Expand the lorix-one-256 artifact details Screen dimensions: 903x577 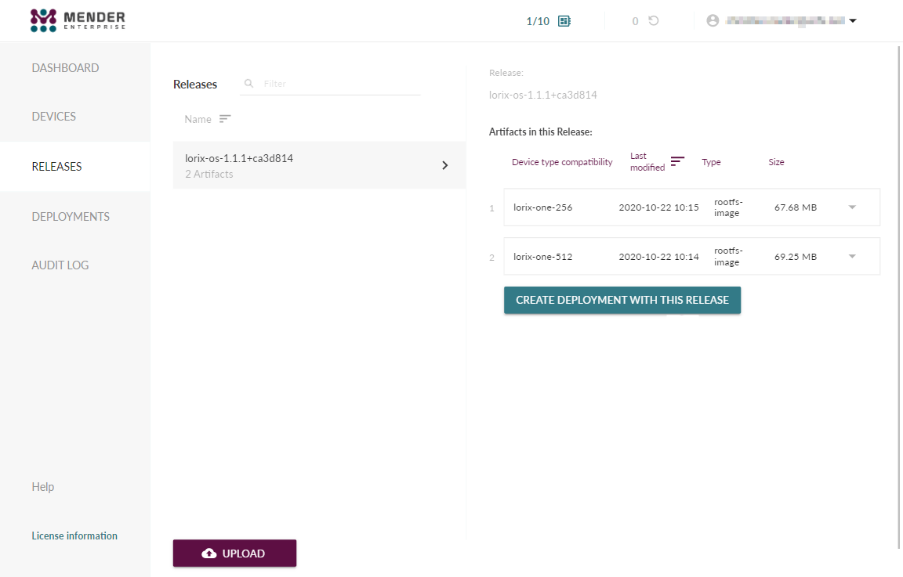[852, 207]
